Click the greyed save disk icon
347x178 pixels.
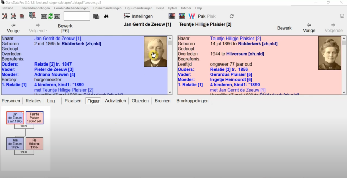(342, 16)
